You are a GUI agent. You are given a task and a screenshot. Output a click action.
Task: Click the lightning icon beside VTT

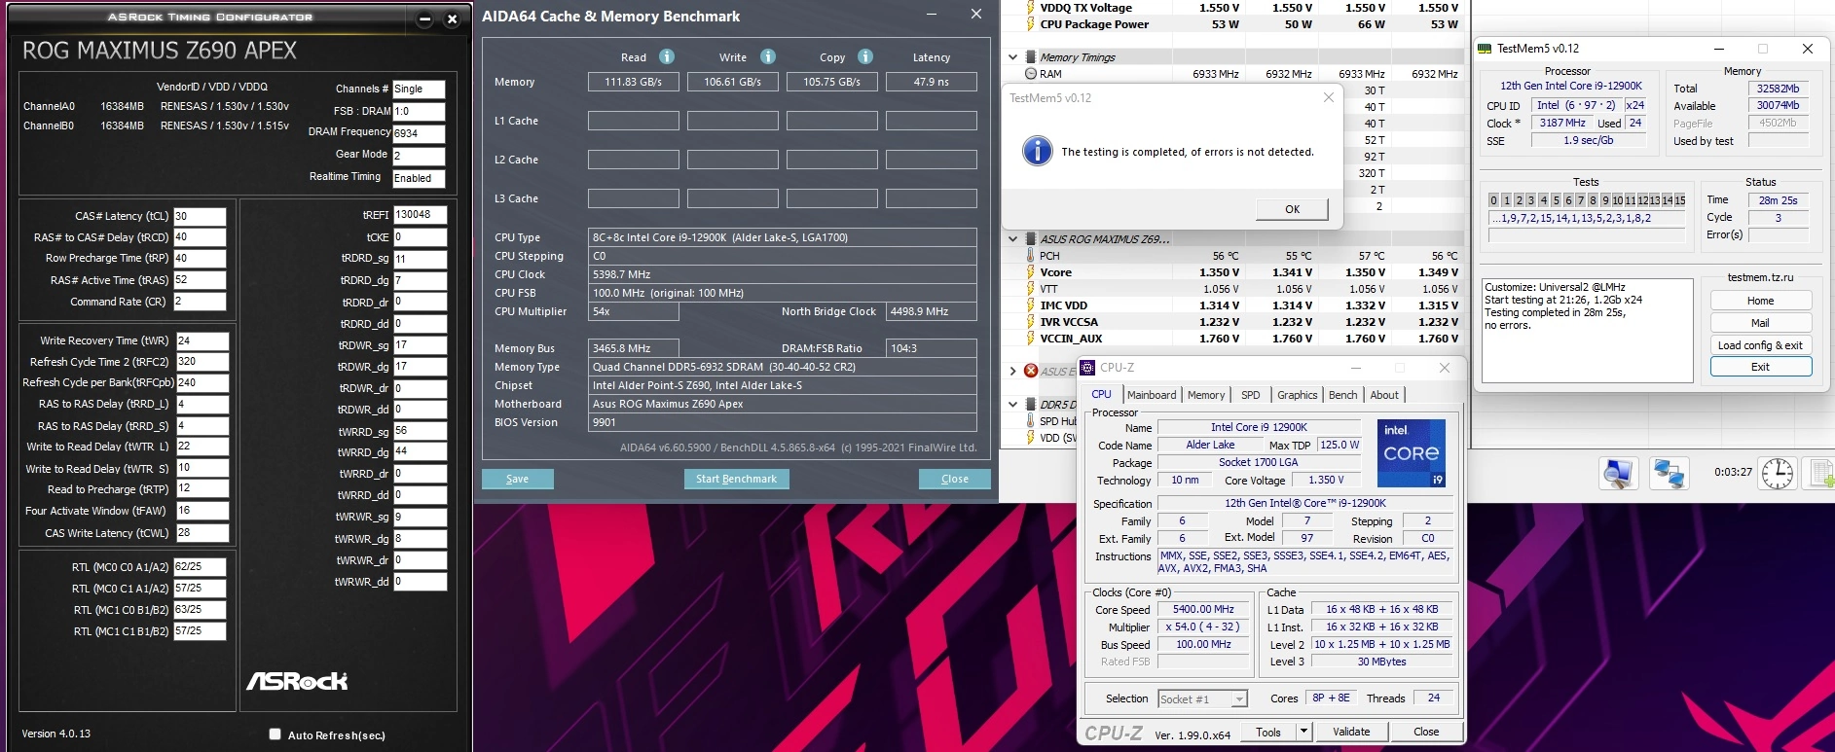point(1031,289)
